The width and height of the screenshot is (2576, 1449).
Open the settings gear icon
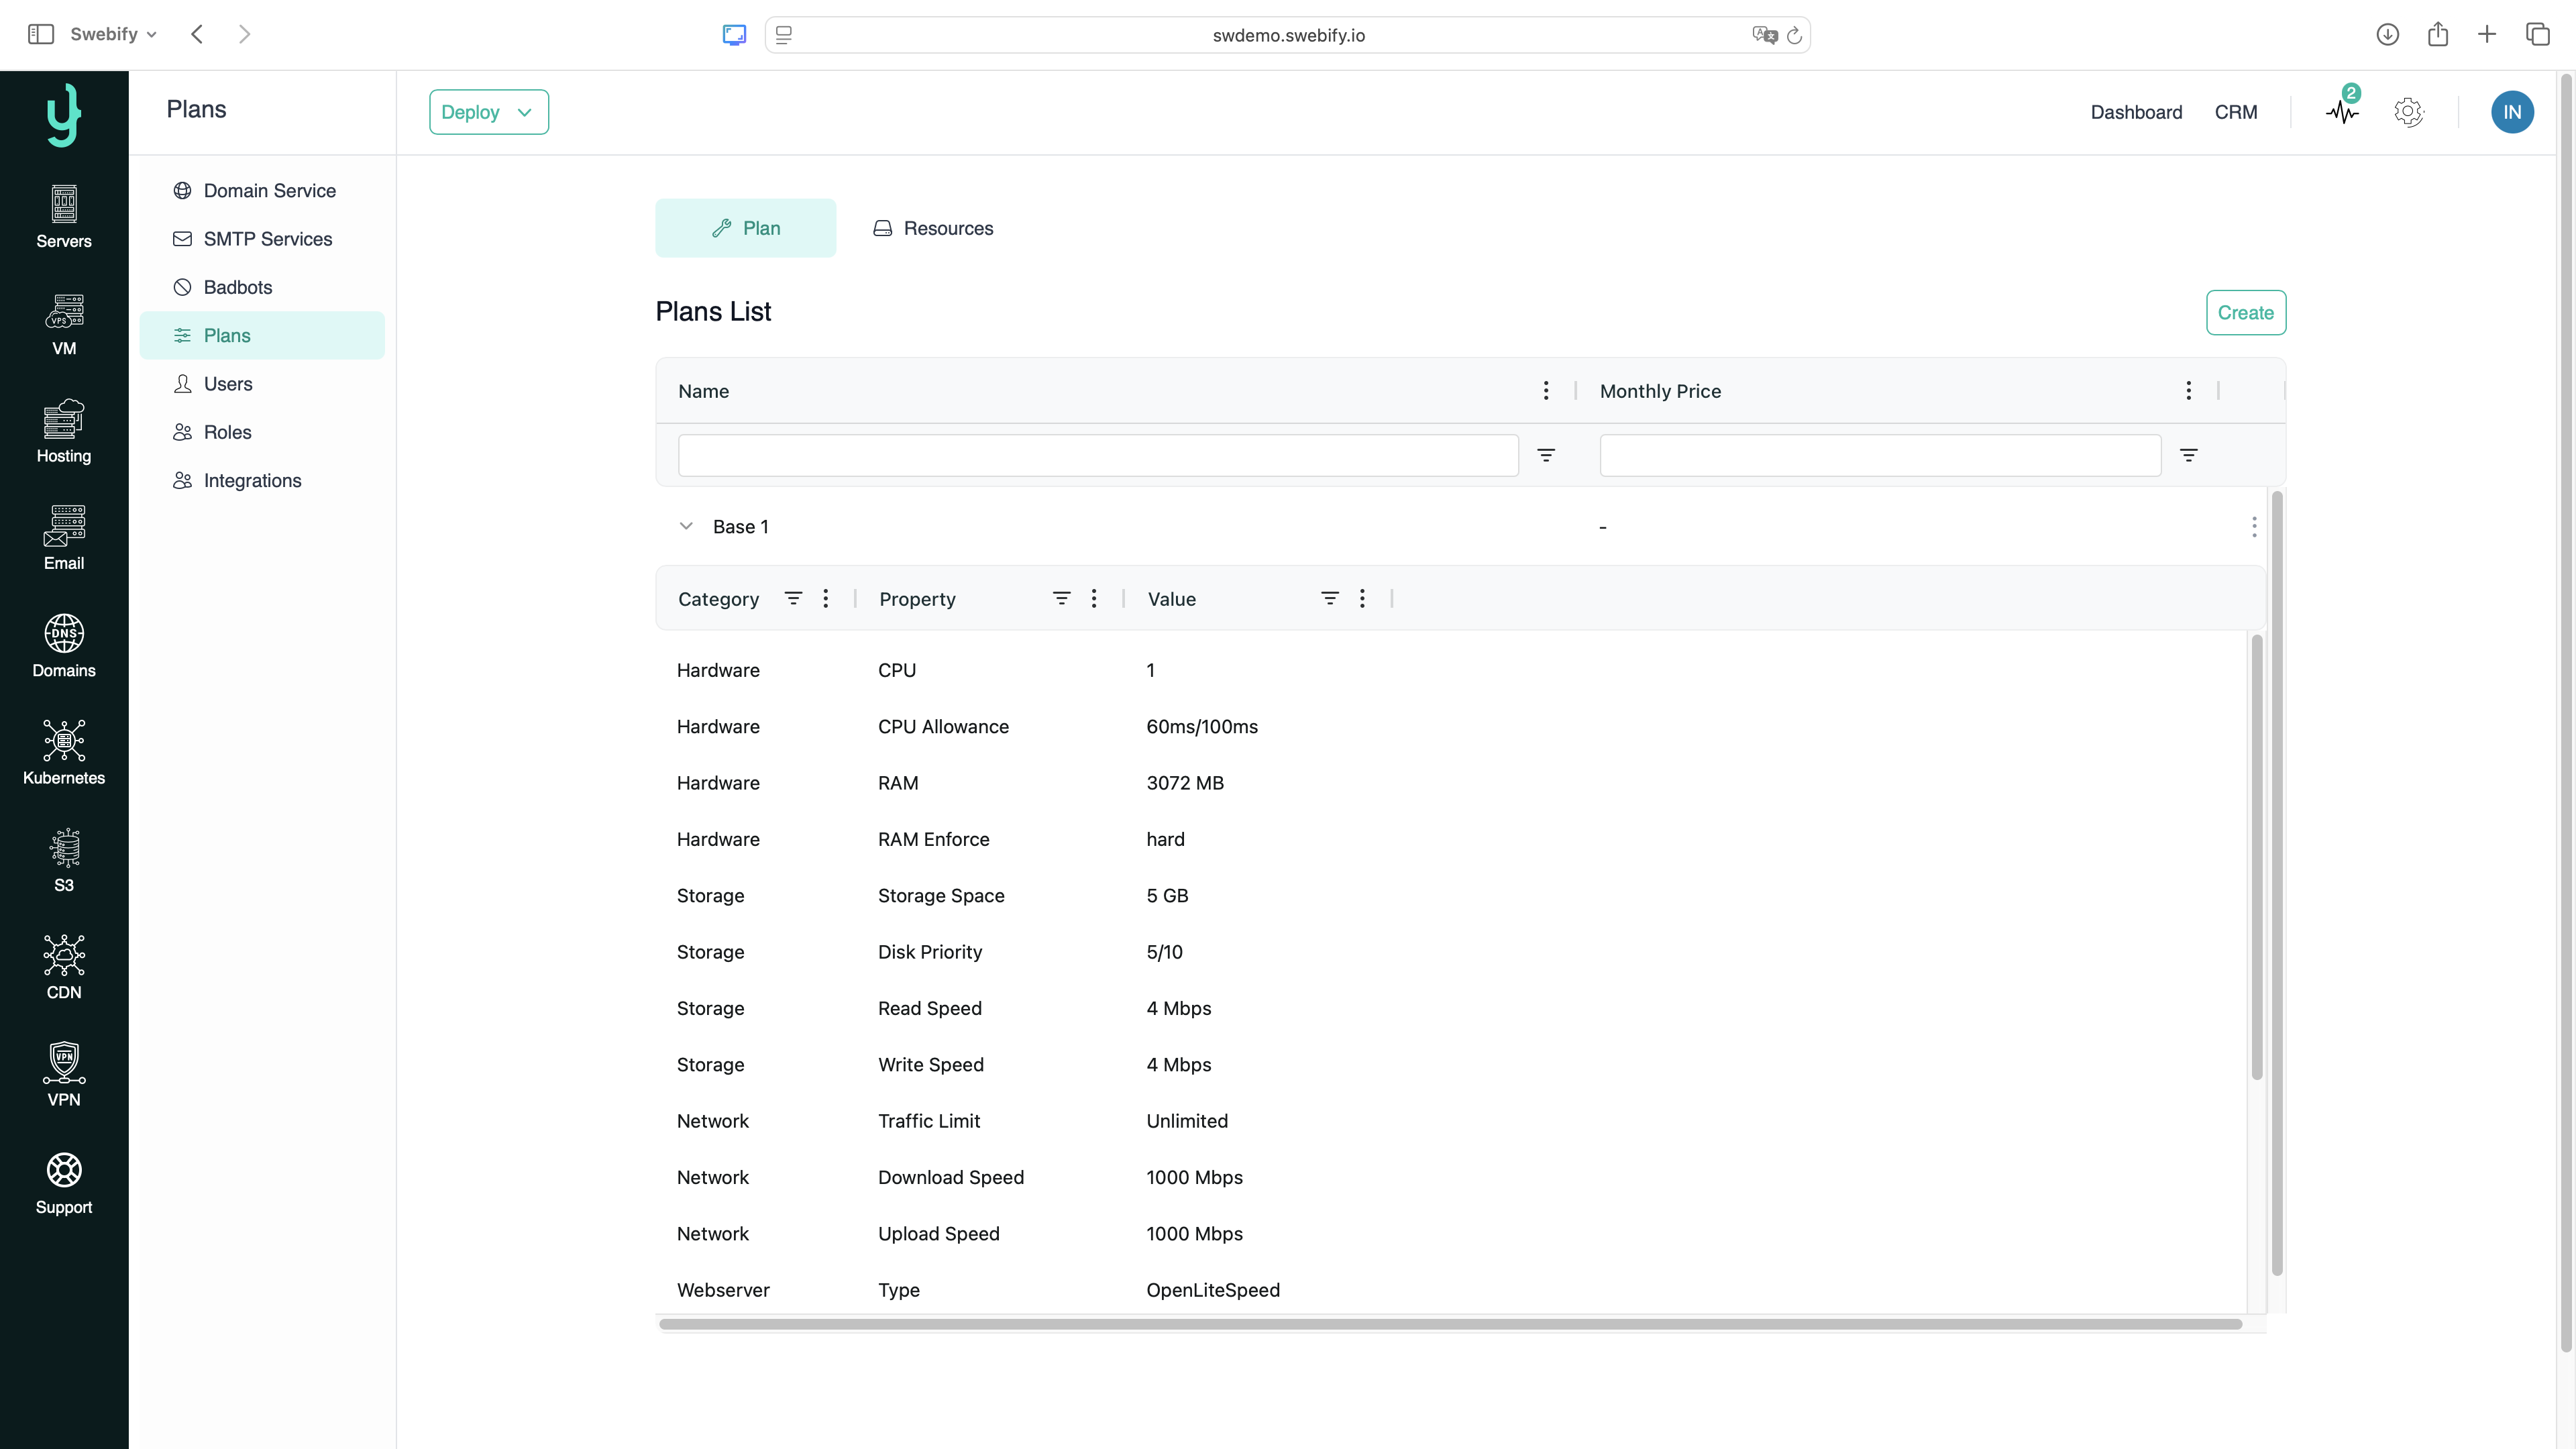click(x=2408, y=112)
